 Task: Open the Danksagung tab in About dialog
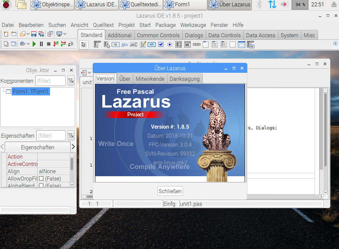click(185, 79)
